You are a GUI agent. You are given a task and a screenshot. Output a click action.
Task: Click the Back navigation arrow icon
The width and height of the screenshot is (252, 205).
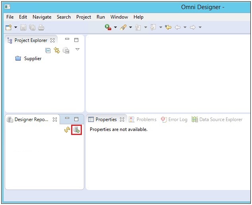pos(178,27)
